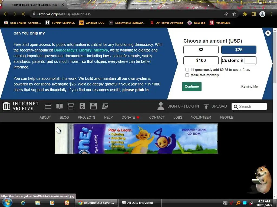This screenshot has width=277, height=207.
Task: Click SIGN UP in the header
Action: click(x=175, y=106)
